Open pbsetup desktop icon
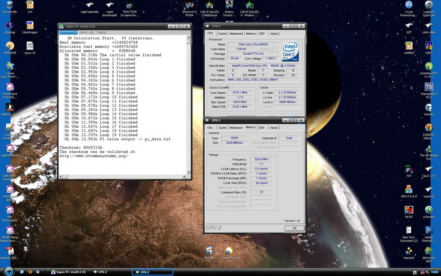The image size is (441, 276). click(10, 28)
